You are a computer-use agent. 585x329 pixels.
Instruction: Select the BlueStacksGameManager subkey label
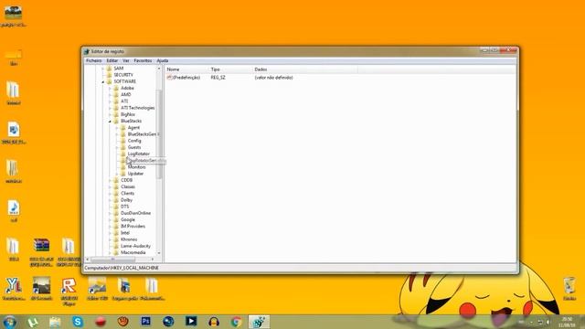[x=143, y=134]
